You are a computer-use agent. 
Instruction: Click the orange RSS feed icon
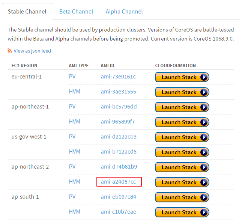[10, 51]
